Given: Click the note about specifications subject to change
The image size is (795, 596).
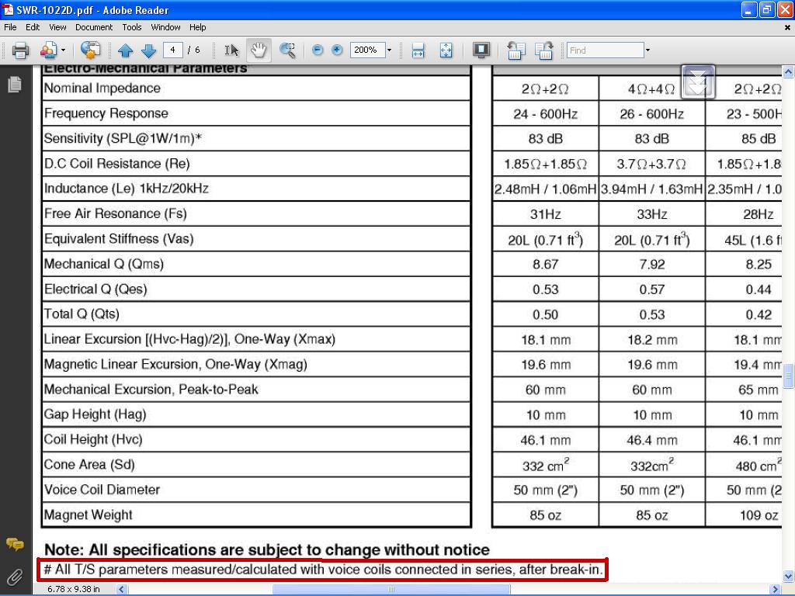Looking at the screenshot, I should 267,550.
